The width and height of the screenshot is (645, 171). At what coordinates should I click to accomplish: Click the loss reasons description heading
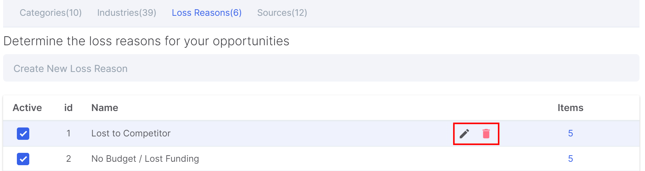point(146,41)
